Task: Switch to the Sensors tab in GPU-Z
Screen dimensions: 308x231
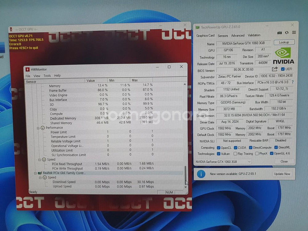Action: pyautogui.click(x=223, y=36)
